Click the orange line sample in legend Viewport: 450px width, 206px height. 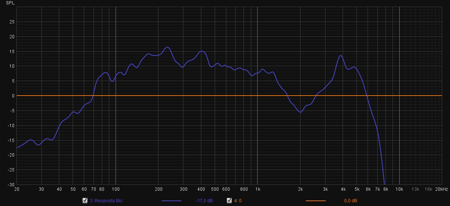click(316, 201)
